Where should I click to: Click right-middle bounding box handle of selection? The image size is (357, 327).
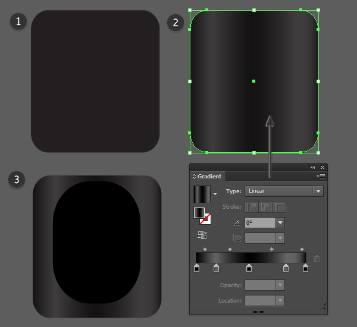pos(318,81)
